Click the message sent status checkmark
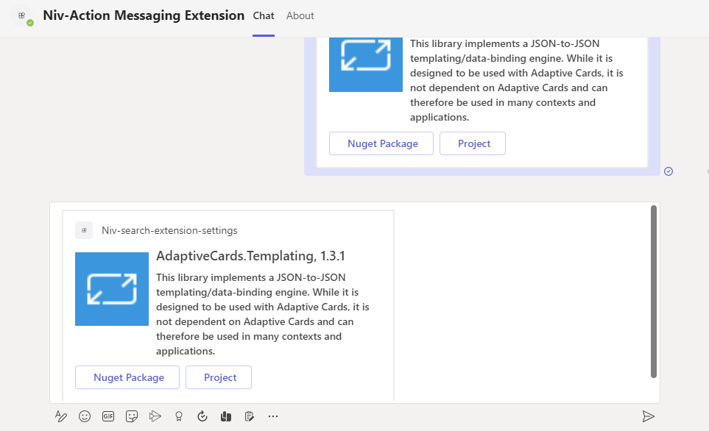 pos(669,171)
